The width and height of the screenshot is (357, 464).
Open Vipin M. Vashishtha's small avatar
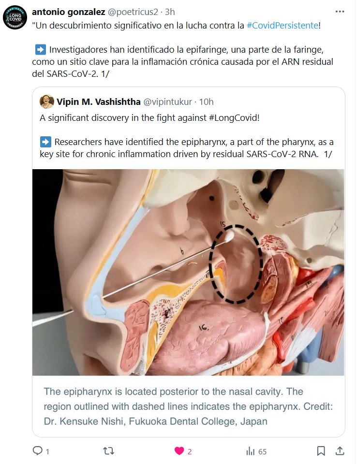pyautogui.click(x=46, y=101)
